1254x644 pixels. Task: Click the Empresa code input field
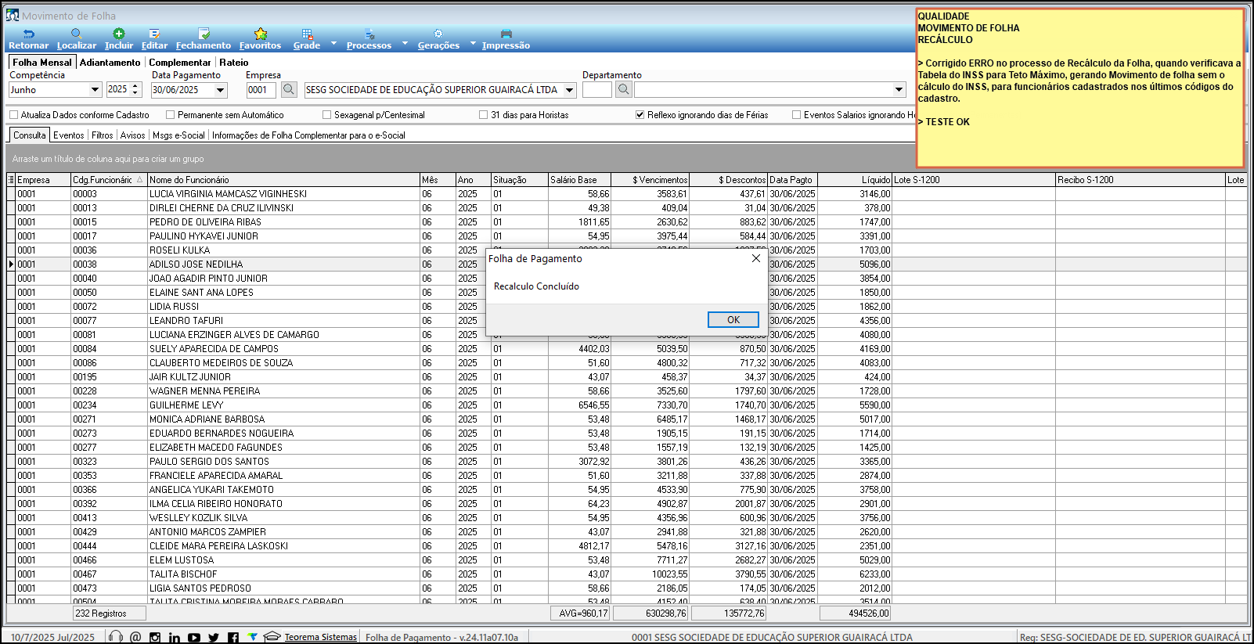pyautogui.click(x=262, y=89)
